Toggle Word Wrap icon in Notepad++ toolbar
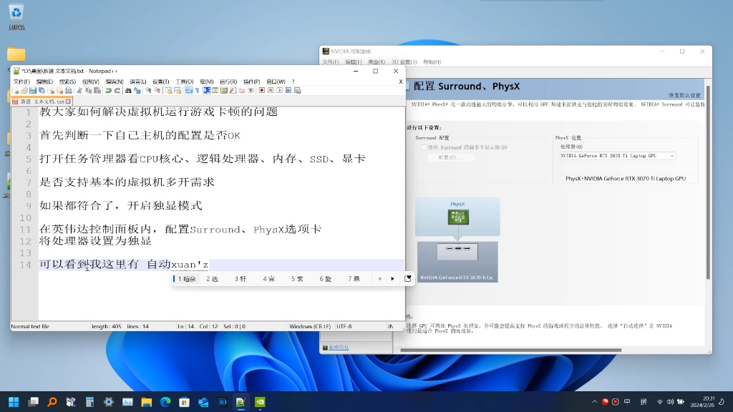The height and width of the screenshot is (412, 733). [189, 91]
